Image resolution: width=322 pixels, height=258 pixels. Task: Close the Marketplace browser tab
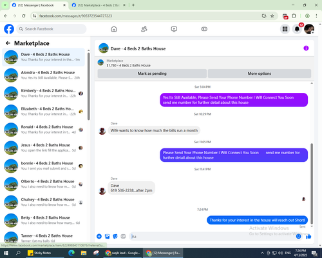(x=124, y=5)
